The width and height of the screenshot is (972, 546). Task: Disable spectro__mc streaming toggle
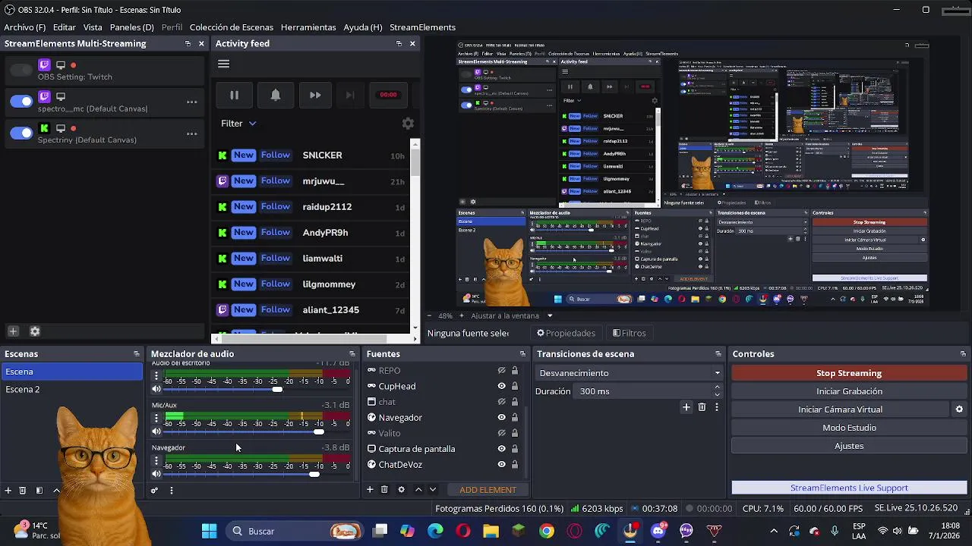tap(21, 102)
